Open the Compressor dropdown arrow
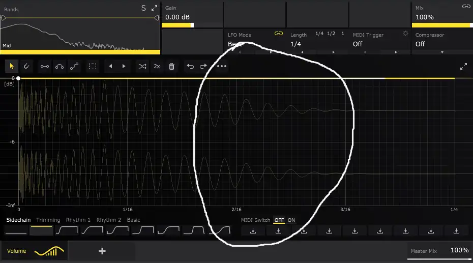Viewport: 473px width, 263px height. click(x=442, y=52)
